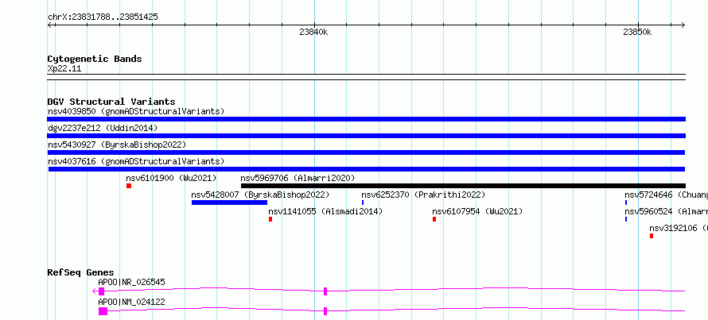
Task: Click the nsv4039850 gnomAD variant label
Action: 136,111
